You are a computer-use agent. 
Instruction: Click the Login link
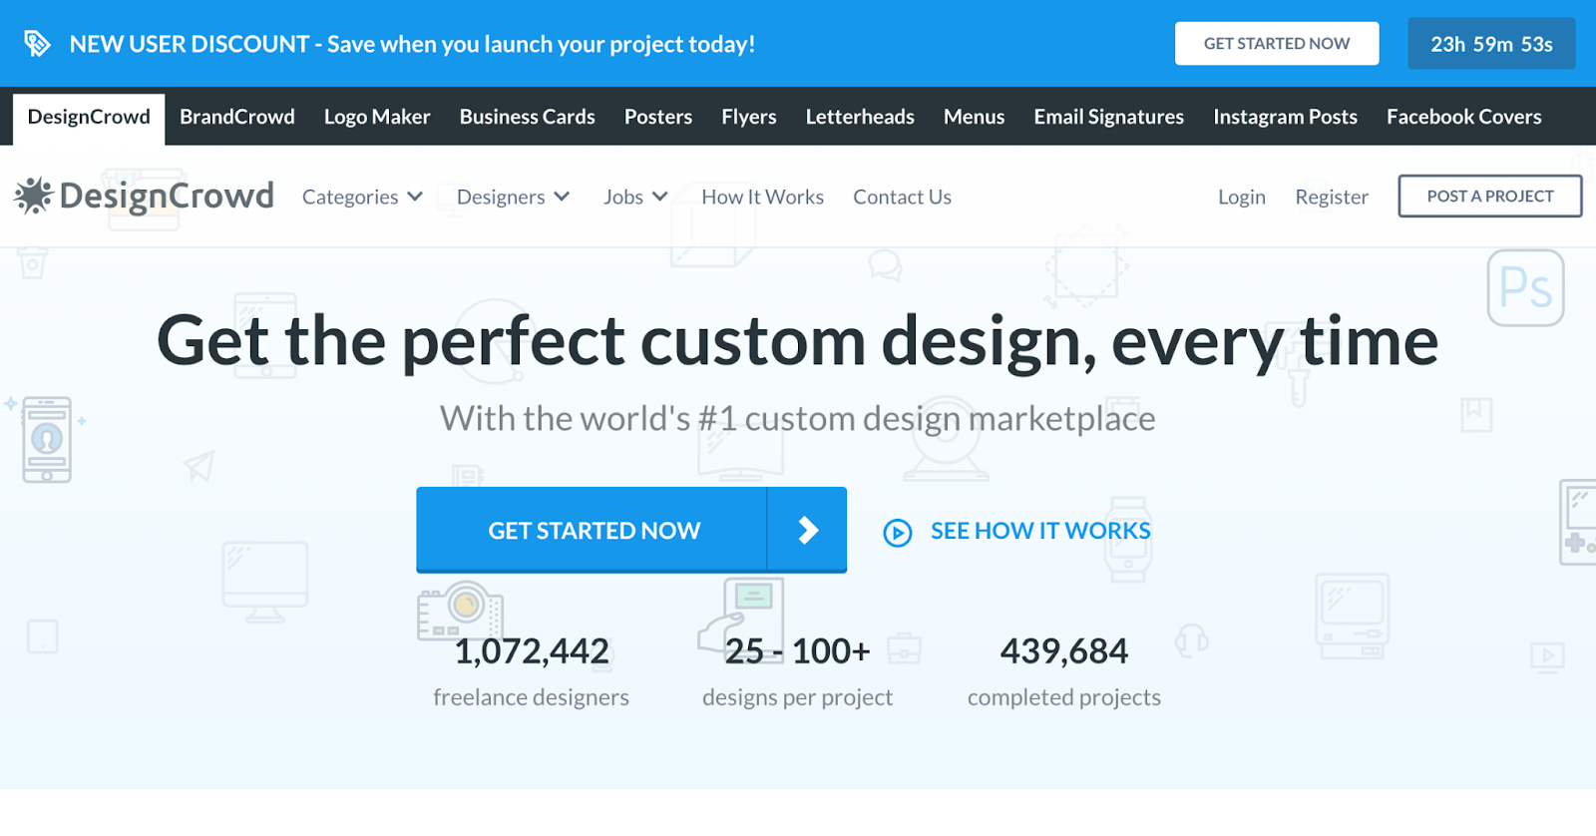[1242, 197]
